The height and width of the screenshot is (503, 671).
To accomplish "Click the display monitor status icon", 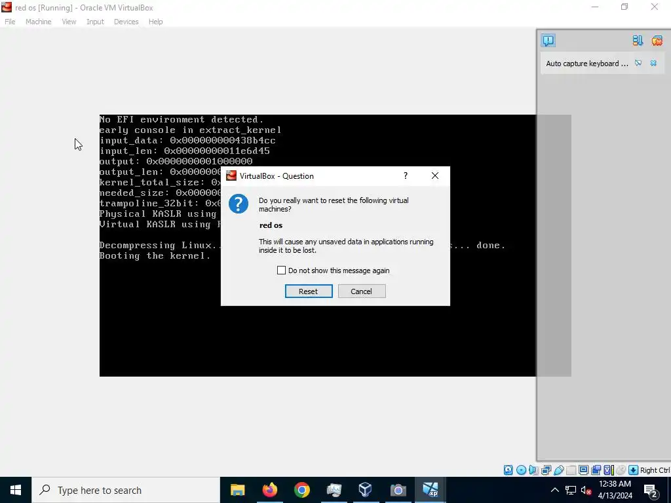I will (x=584, y=470).
